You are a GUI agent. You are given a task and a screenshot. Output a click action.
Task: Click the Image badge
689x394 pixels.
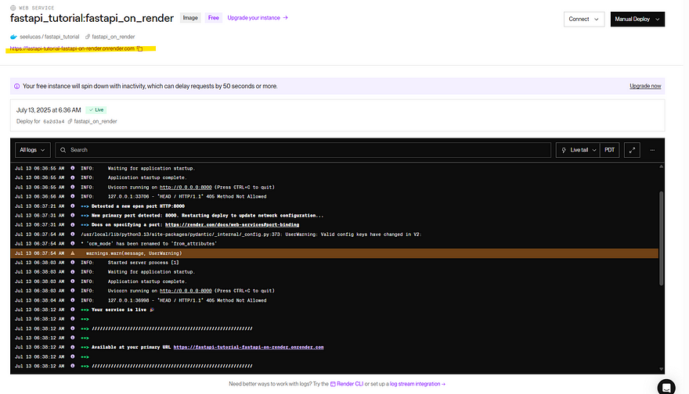pyautogui.click(x=190, y=18)
